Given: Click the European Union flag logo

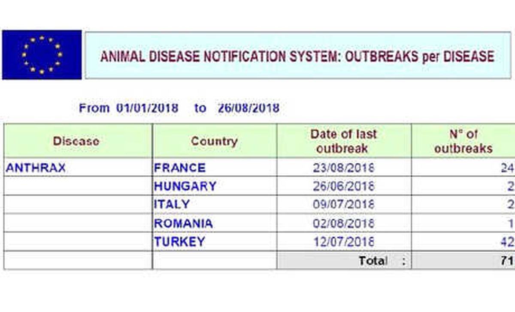Looking at the screenshot, I should coord(42,54).
